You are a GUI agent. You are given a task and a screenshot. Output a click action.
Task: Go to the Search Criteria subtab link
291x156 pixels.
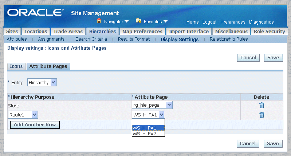click(91, 39)
